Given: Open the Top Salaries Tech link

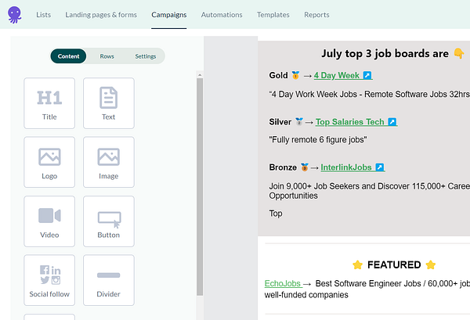Looking at the screenshot, I should [x=356, y=122].
